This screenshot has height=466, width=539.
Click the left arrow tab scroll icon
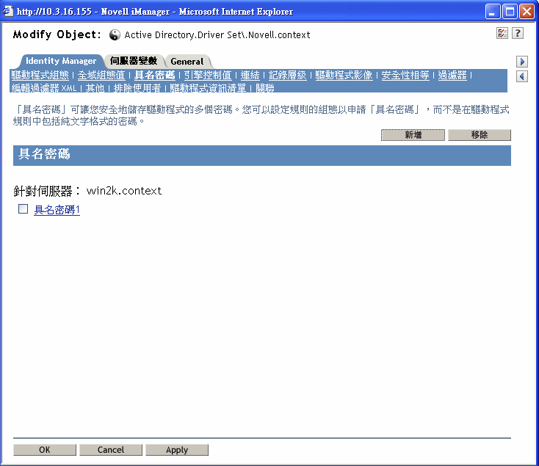pyautogui.click(x=522, y=76)
